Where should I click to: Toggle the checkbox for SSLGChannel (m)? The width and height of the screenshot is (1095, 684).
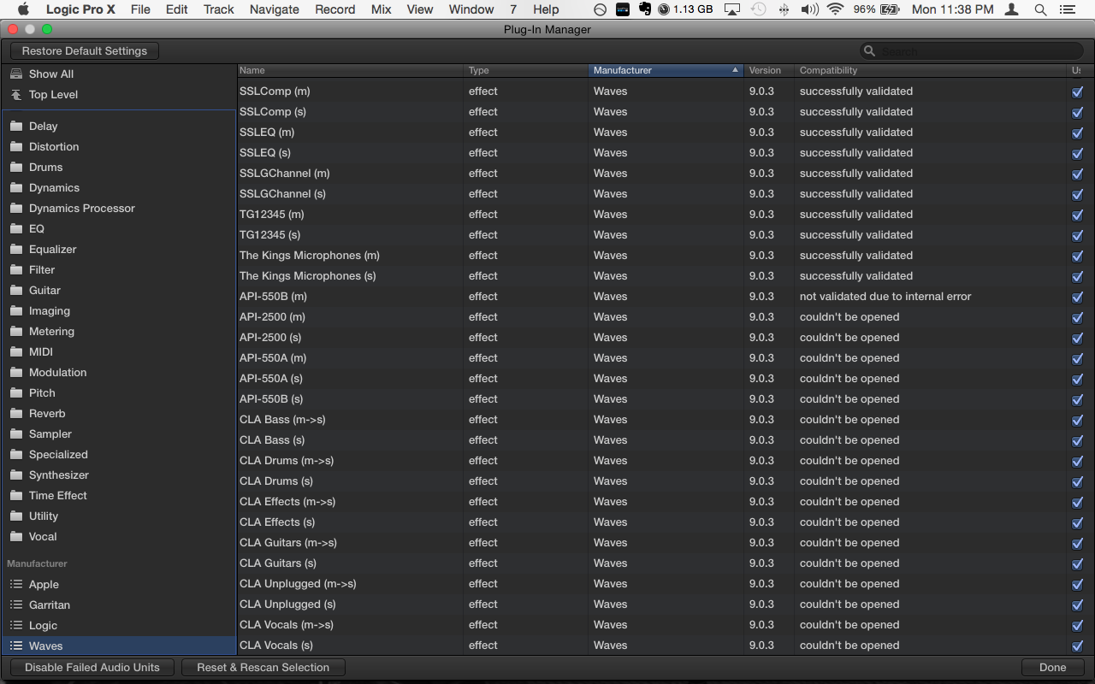pos(1077,174)
